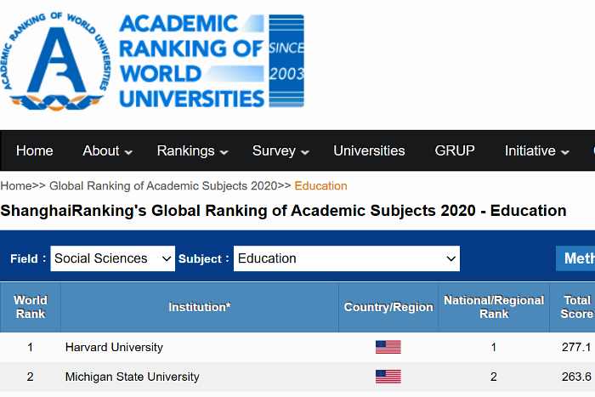Open Michigan State University institution entry
The height and width of the screenshot is (397, 595).
[x=132, y=377]
